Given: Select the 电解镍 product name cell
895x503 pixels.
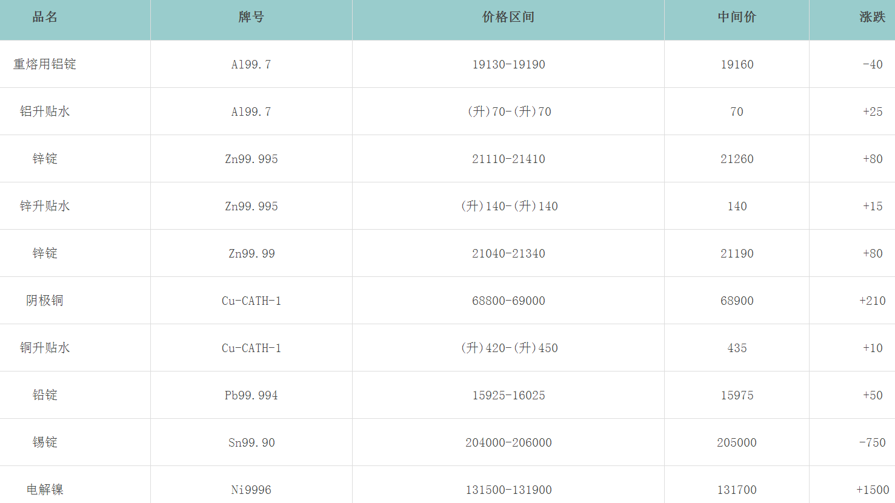Looking at the screenshot, I should tap(45, 490).
